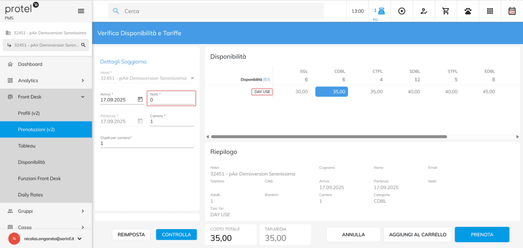
Task: Click the paw print icon
Action: [467, 11]
